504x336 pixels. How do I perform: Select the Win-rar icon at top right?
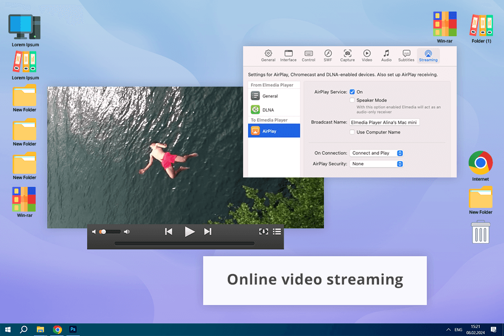pyautogui.click(x=445, y=27)
